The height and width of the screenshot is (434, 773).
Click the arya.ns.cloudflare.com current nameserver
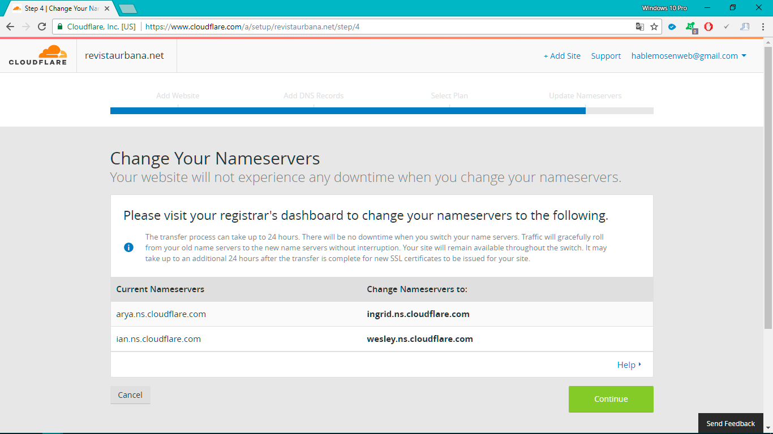pyautogui.click(x=161, y=314)
